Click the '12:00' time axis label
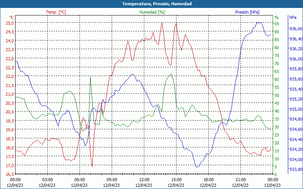This screenshot has height=189, width=303. click(x=144, y=180)
